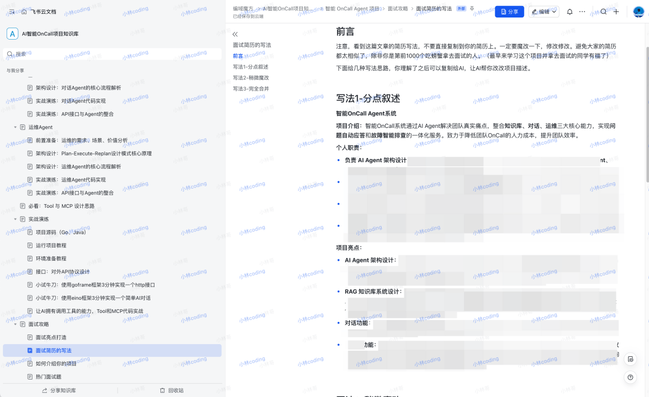Jump to 写法2-稍微魔改 in the outline
The image size is (649, 397).
(251, 77)
